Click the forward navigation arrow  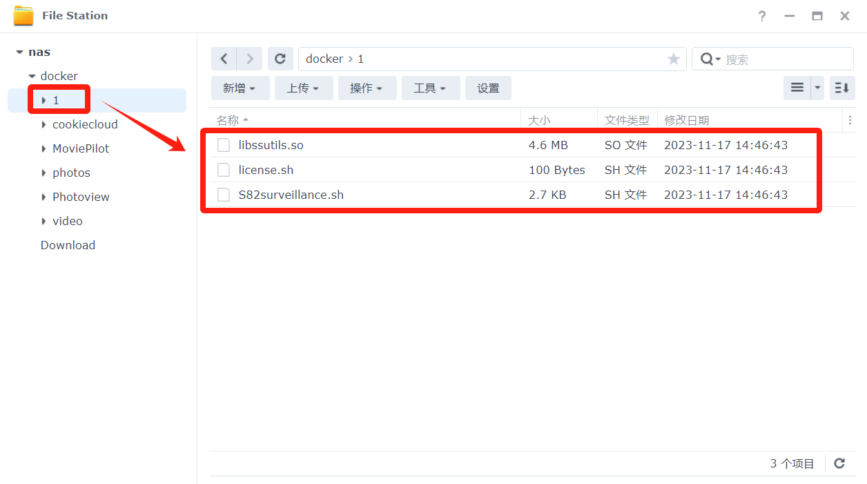click(249, 59)
